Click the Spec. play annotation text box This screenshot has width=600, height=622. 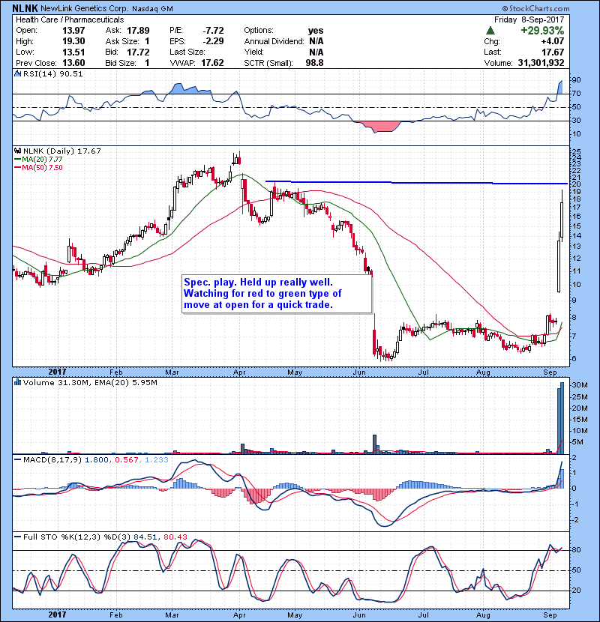[x=277, y=294]
